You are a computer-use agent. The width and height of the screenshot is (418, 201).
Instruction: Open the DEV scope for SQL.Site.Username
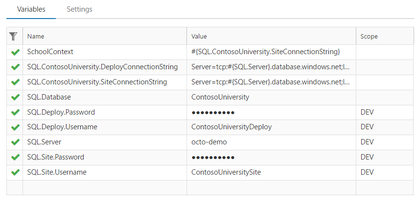(x=367, y=173)
